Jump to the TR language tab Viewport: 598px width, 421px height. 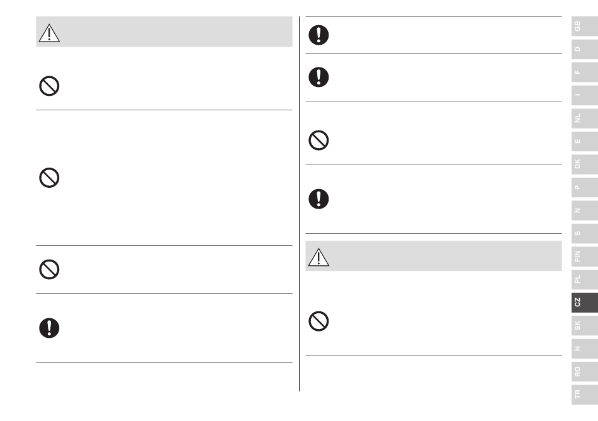[x=585, y=395]
